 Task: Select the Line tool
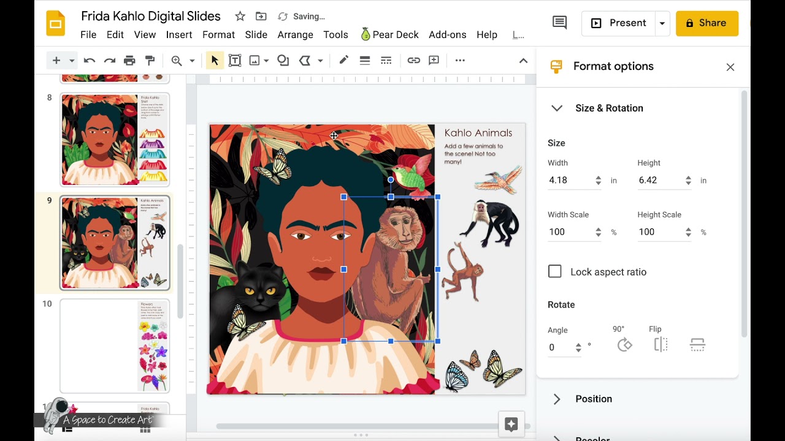coord(305,60)
